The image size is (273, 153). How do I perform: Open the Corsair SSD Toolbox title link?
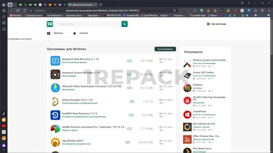[203, 73]
